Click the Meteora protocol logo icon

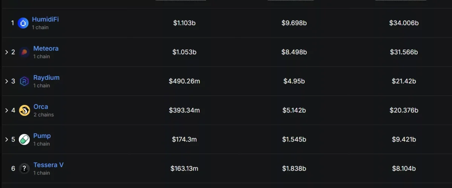click(24, 52)
